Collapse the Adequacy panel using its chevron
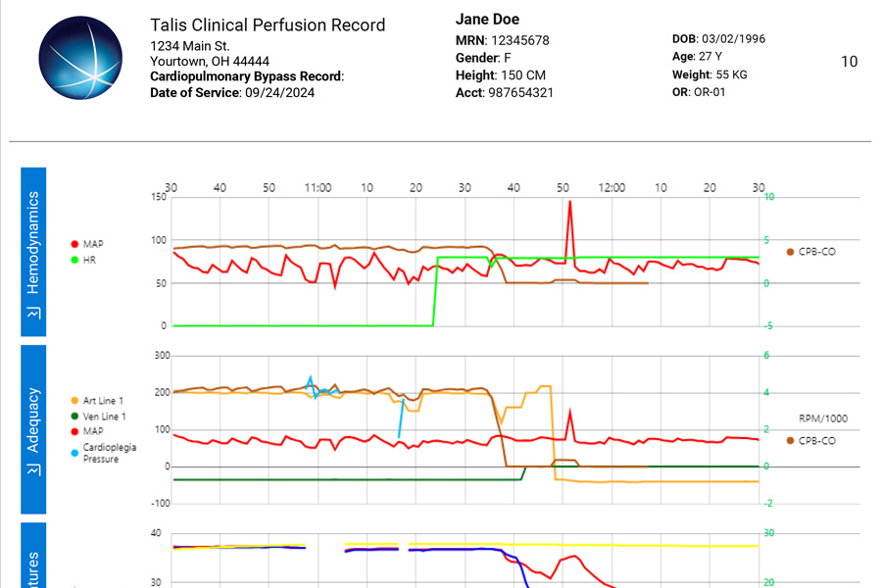882x588 pixels. [33, 467]
